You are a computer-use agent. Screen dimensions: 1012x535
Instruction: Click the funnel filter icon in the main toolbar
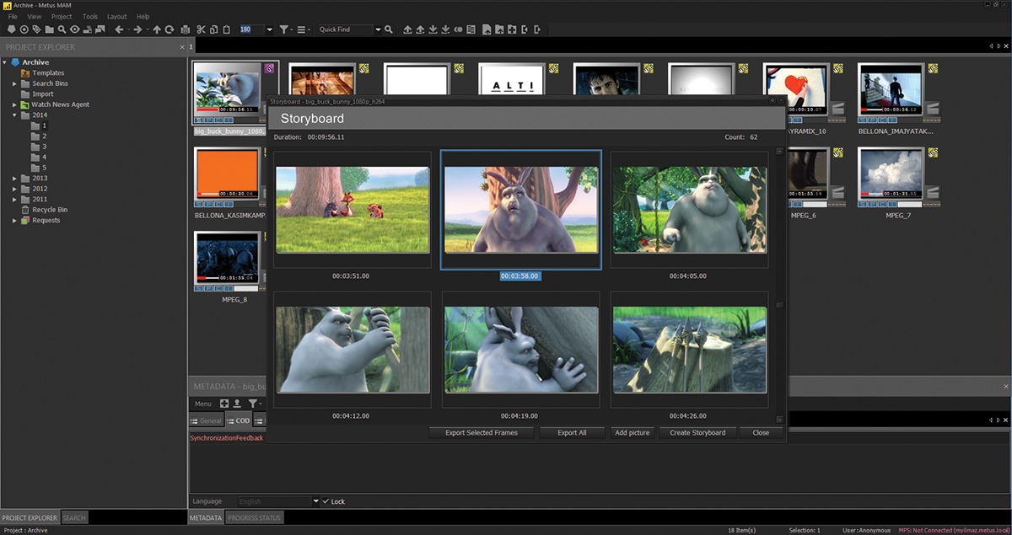click(285, 29)
